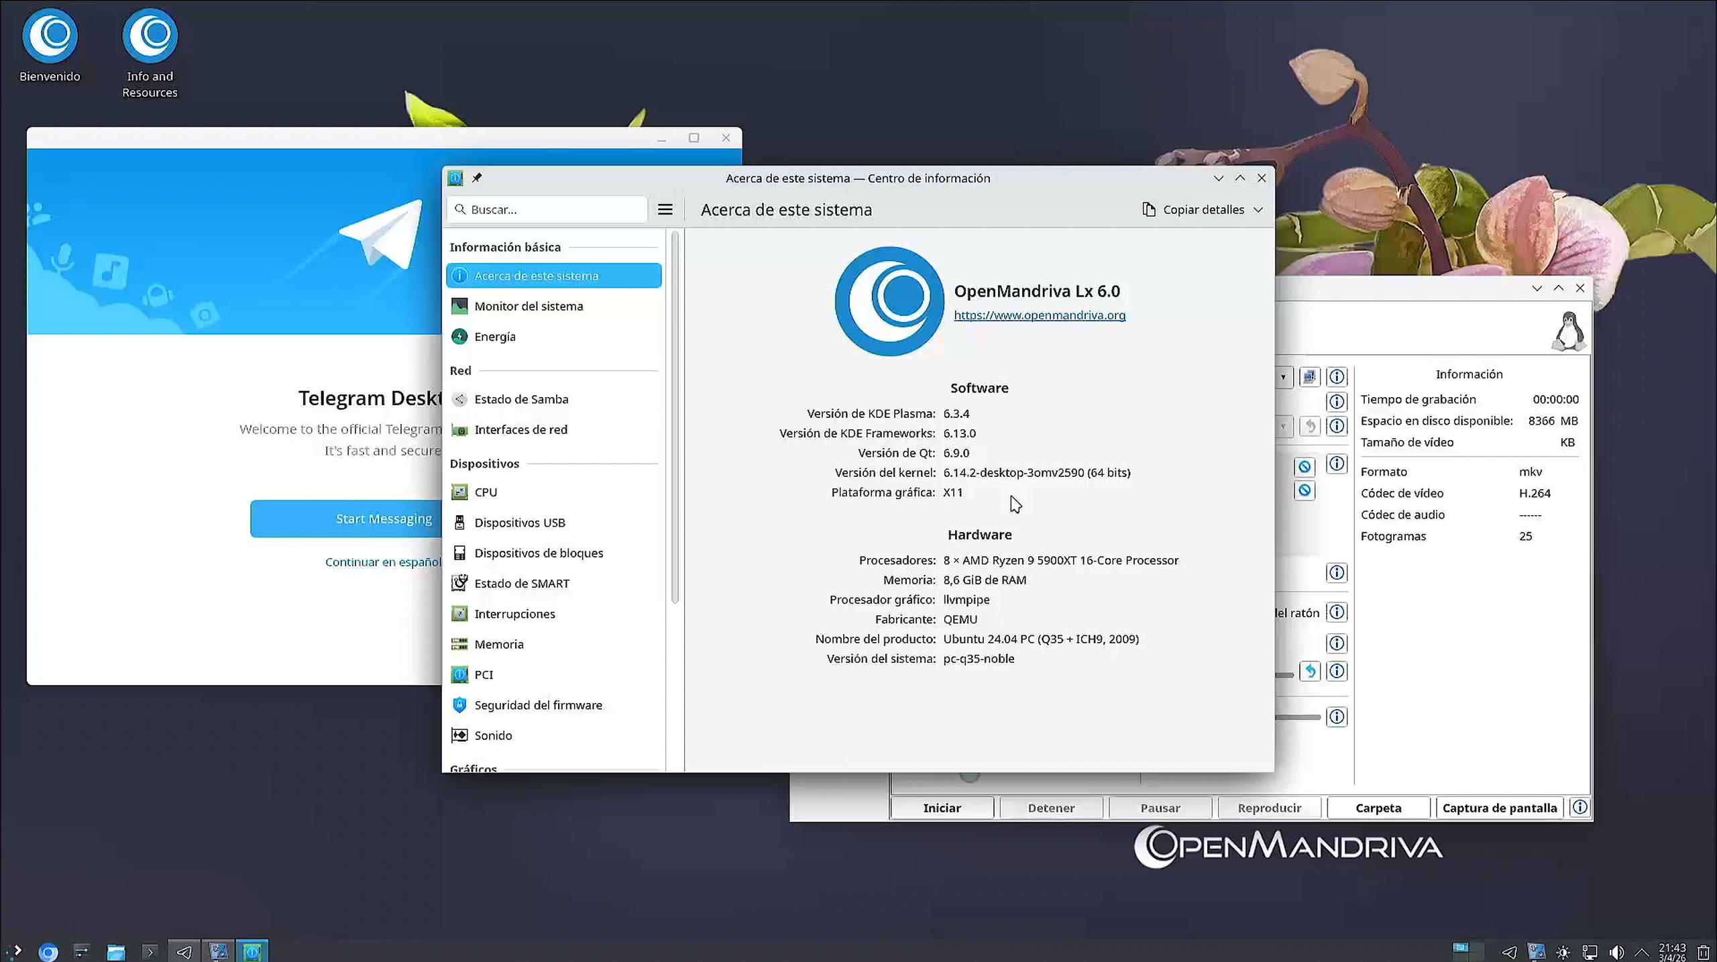Click the Telegram system tray icon
1717x962 pixels.
pos(1509,951)
